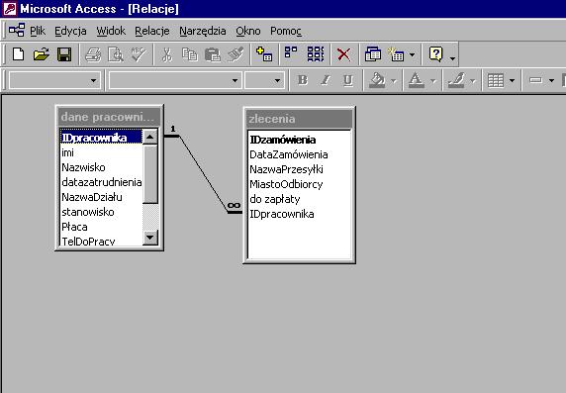
Task: Click the New document icon
Action: [18, 54]
